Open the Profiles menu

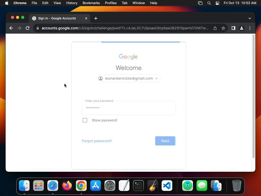tap(111, 3)
